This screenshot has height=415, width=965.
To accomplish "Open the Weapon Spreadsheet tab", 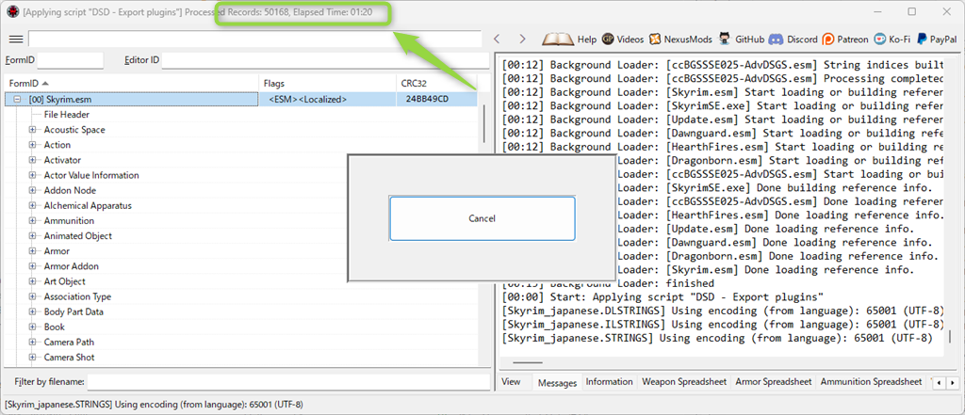I will 684,382.
